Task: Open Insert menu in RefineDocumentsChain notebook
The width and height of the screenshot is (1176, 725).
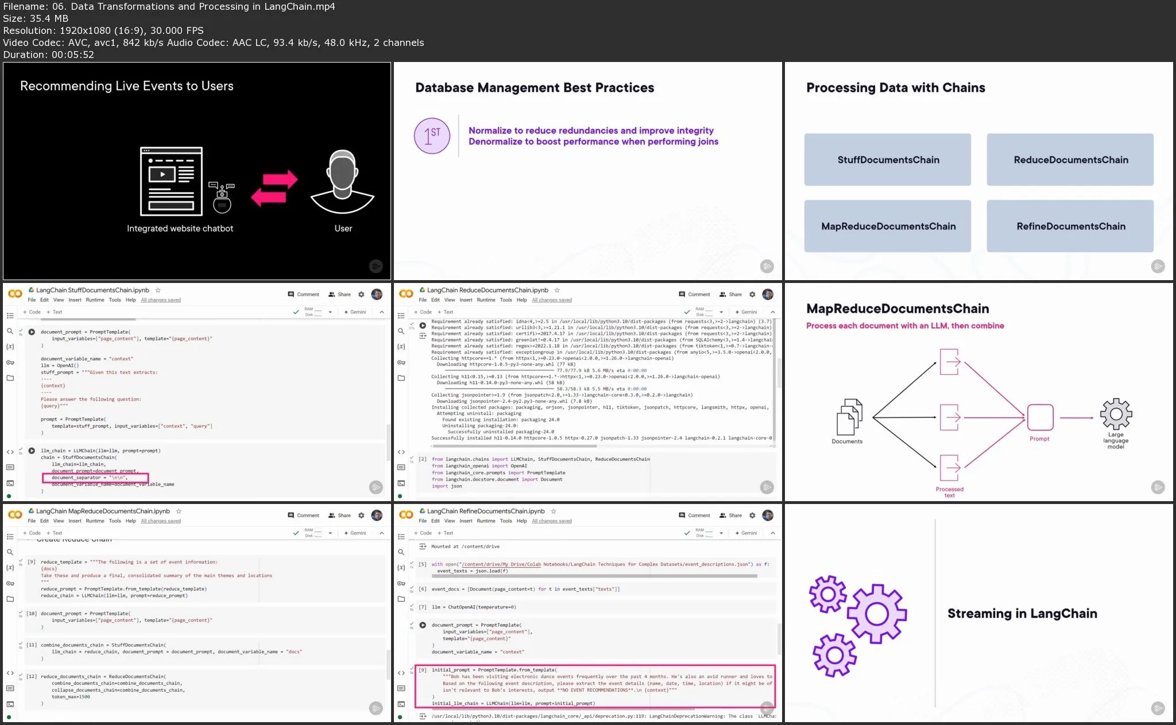Action: [x=466, y=521]
